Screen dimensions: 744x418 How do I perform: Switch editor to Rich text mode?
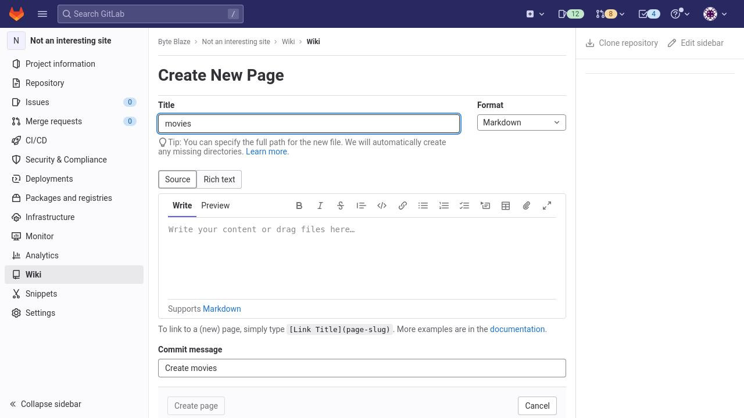[219, 179]
